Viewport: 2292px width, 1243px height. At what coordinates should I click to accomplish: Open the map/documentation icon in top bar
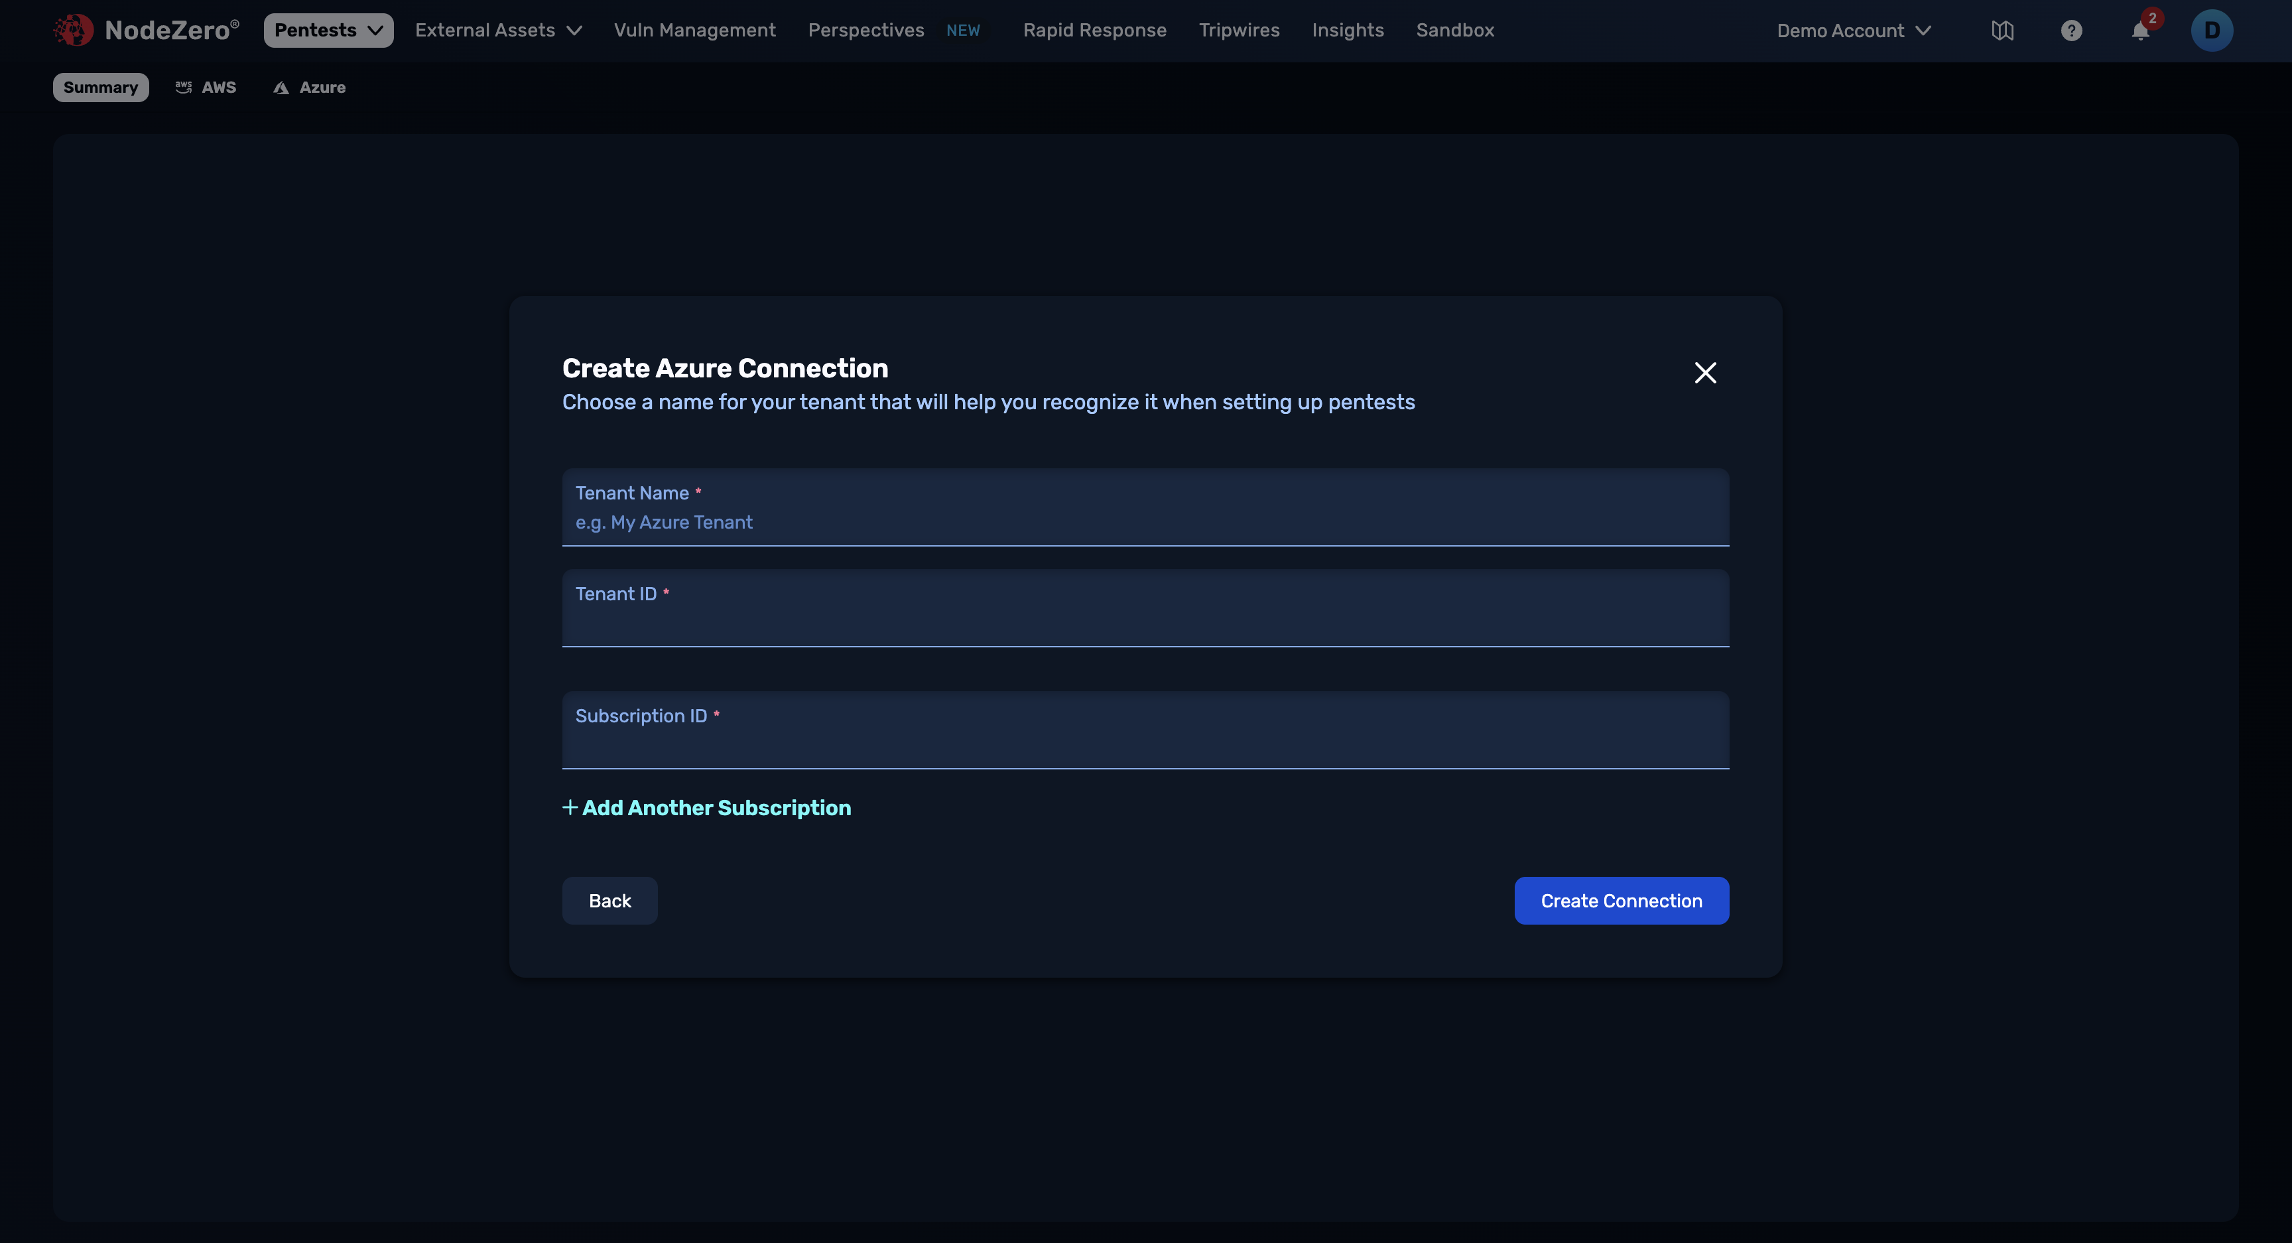2002,29
